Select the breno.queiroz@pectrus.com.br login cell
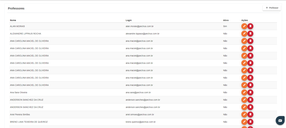Viewport: 286px width, 128px height. click(140, 122)
